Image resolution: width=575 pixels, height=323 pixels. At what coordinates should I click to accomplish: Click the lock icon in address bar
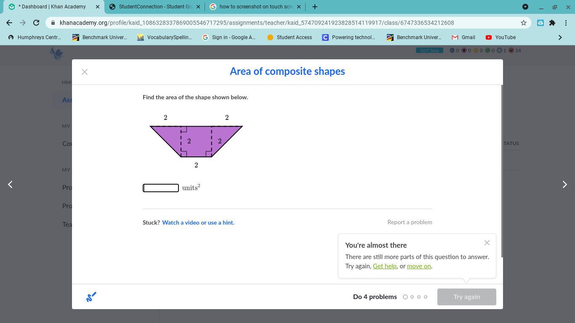[x=53, y=23]
